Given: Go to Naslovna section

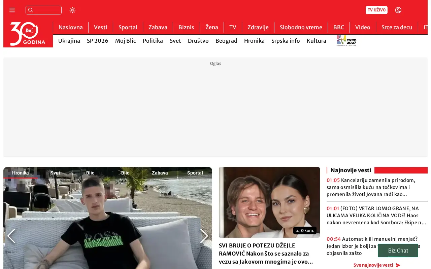Looking at the screenshot, I should point(71,27).
